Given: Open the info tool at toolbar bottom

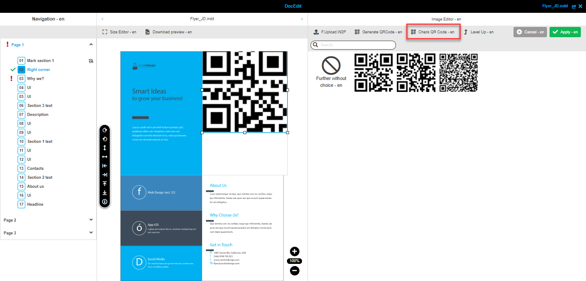Looking at the screenshot, I should [105, 201].
